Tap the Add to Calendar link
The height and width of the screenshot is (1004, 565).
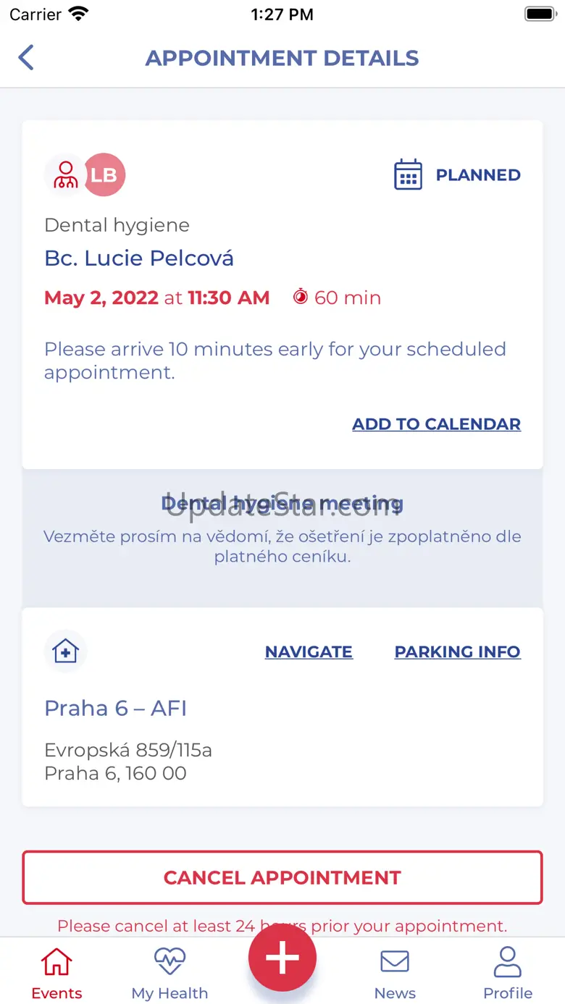[x=436, y=424]
